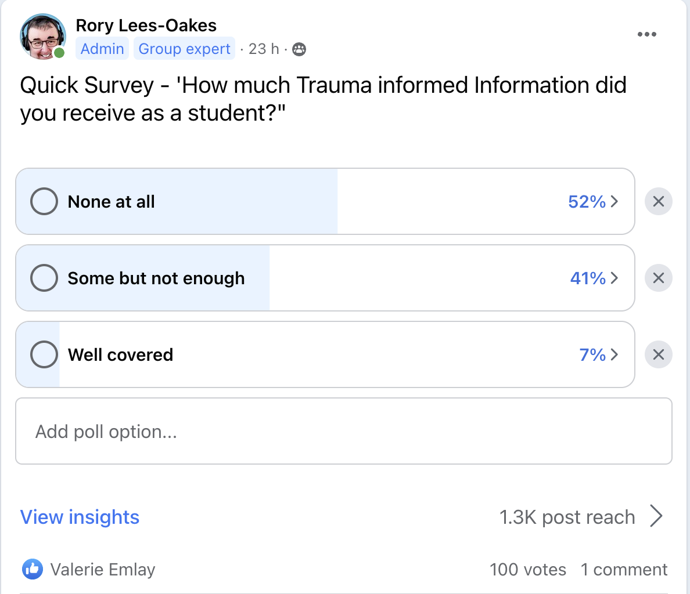
Task: Click the author name Rory Lees-Oakes
Action: click(x=146, y=26)
